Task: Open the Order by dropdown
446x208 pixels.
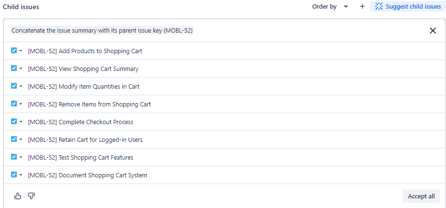Action: click(x=330, y=7)
